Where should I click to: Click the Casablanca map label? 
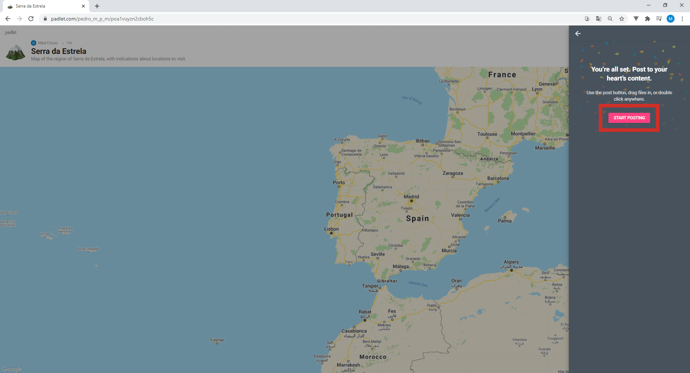354,331
